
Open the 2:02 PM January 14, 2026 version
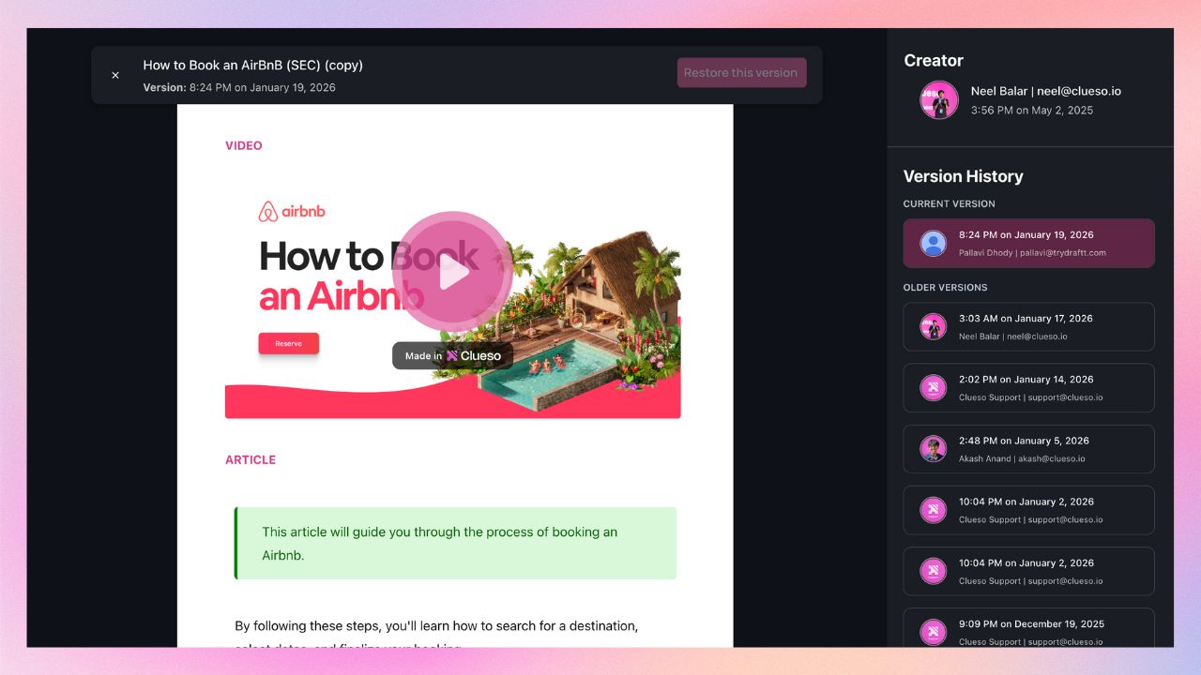pos(1028,387)
